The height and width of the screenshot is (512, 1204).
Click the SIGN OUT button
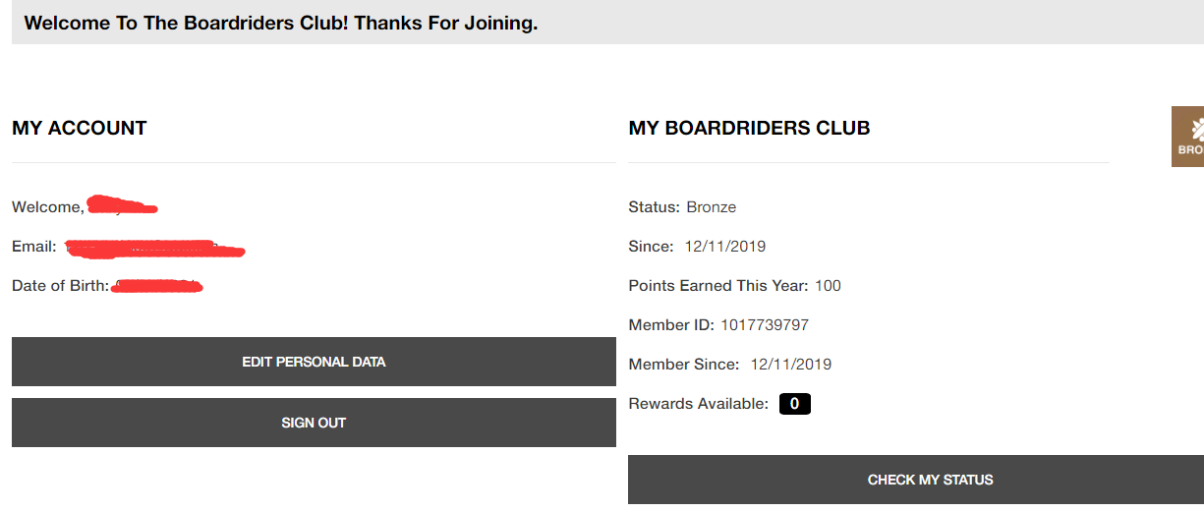tap(314, 423)
